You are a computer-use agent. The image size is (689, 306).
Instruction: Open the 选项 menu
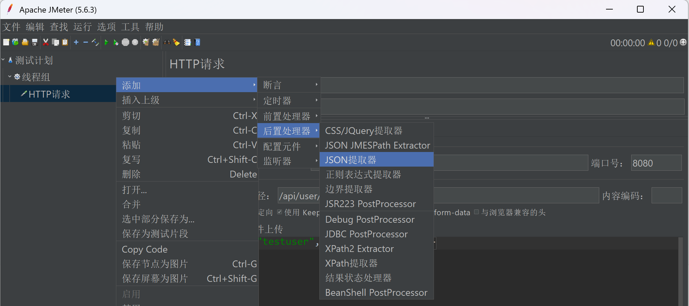click(x=106, y=27)
